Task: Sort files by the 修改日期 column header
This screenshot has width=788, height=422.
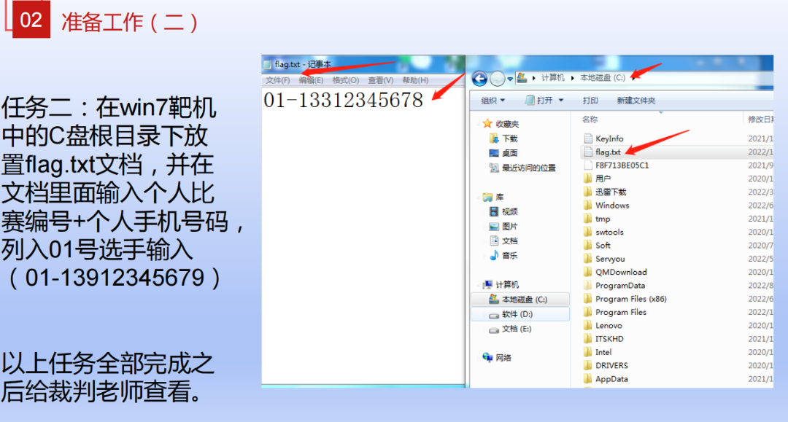Action: coord(760,120)
